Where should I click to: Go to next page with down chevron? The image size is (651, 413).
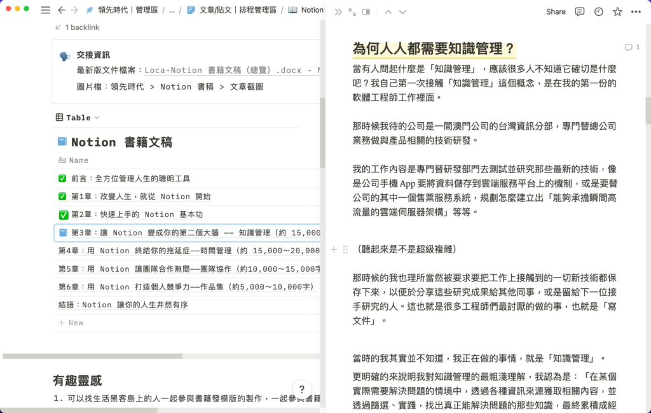[x=402, y=12]
